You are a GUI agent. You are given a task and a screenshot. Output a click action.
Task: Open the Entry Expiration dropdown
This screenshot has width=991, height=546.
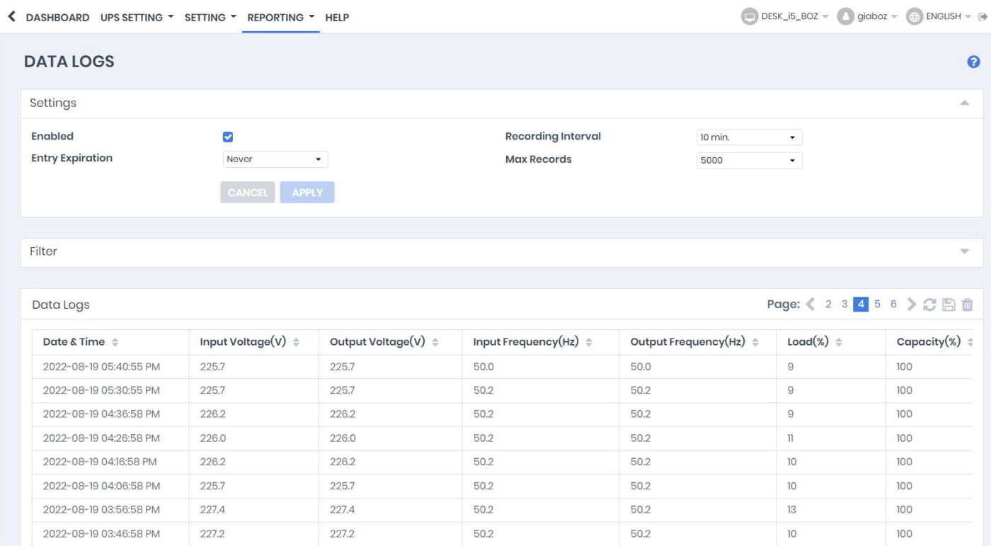(275, 159)
